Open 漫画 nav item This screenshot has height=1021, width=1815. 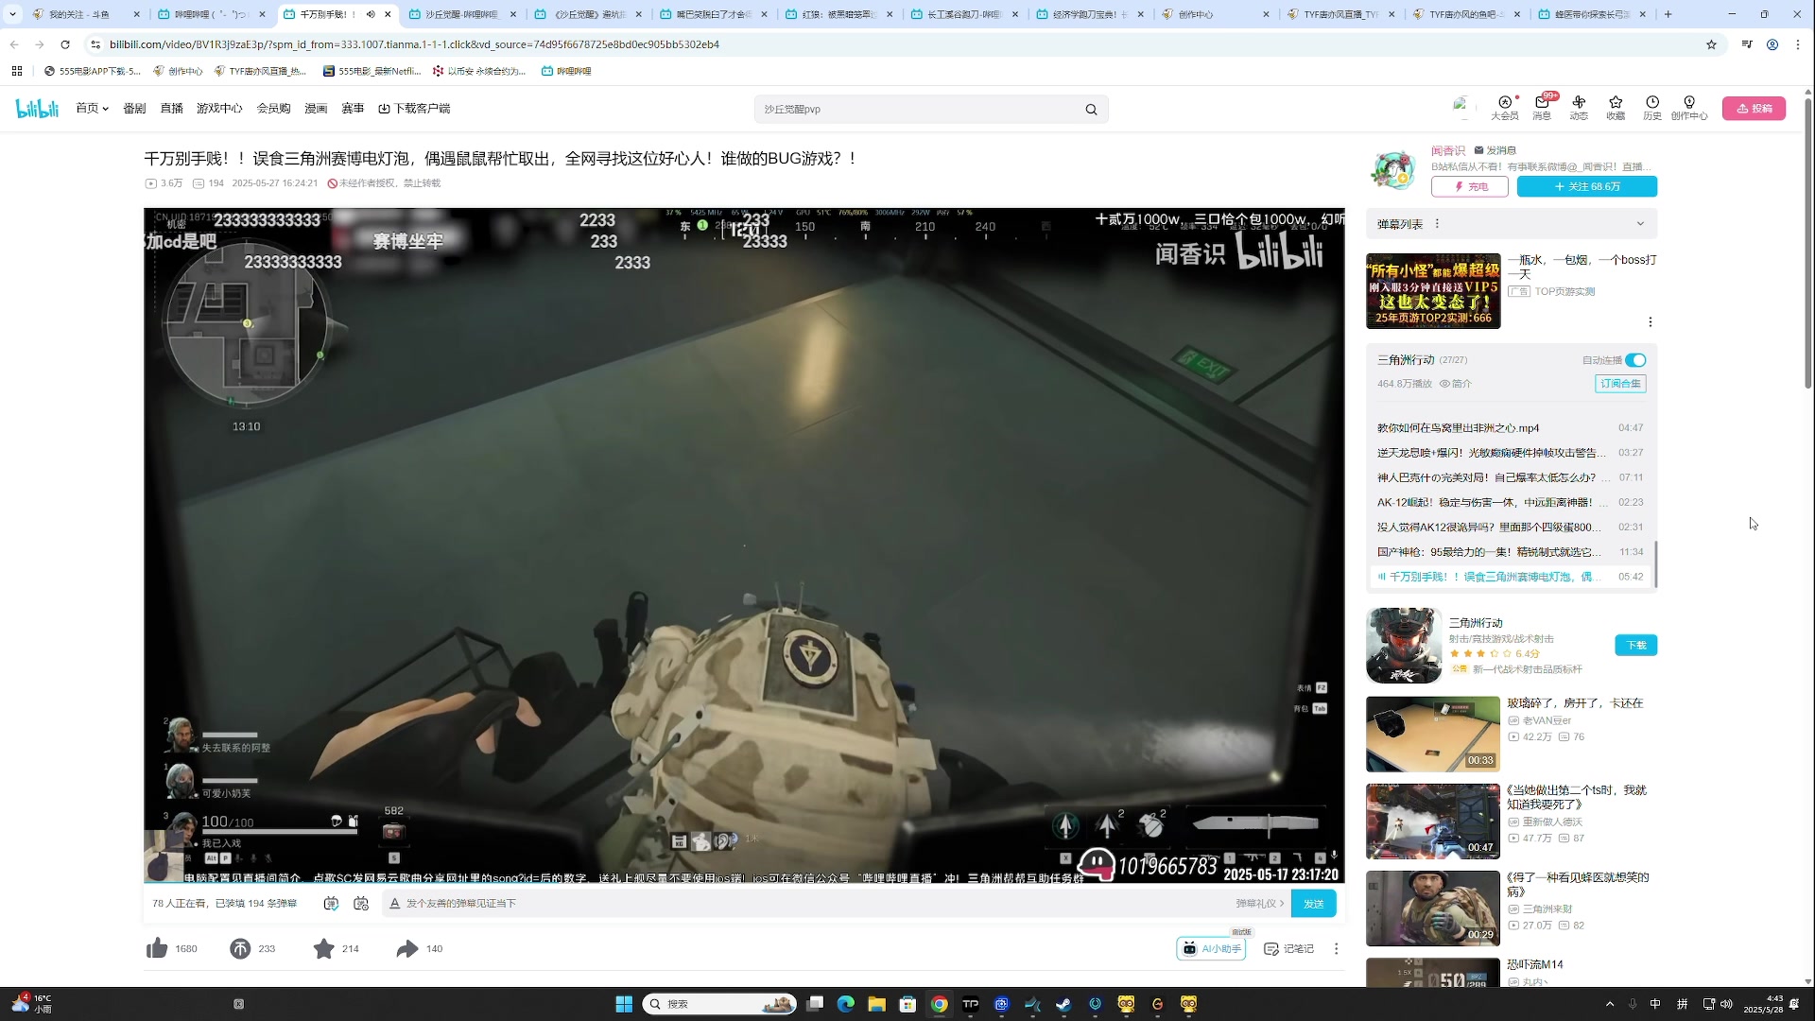(316, 109)
